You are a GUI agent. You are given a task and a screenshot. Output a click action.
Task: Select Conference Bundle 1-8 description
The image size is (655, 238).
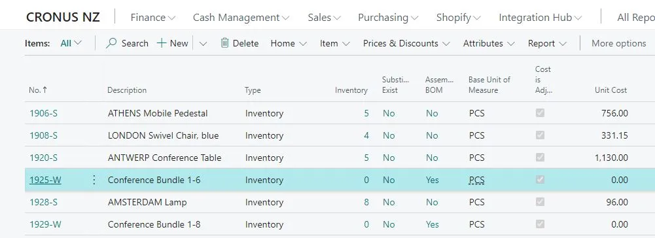(x=154, y=224)
